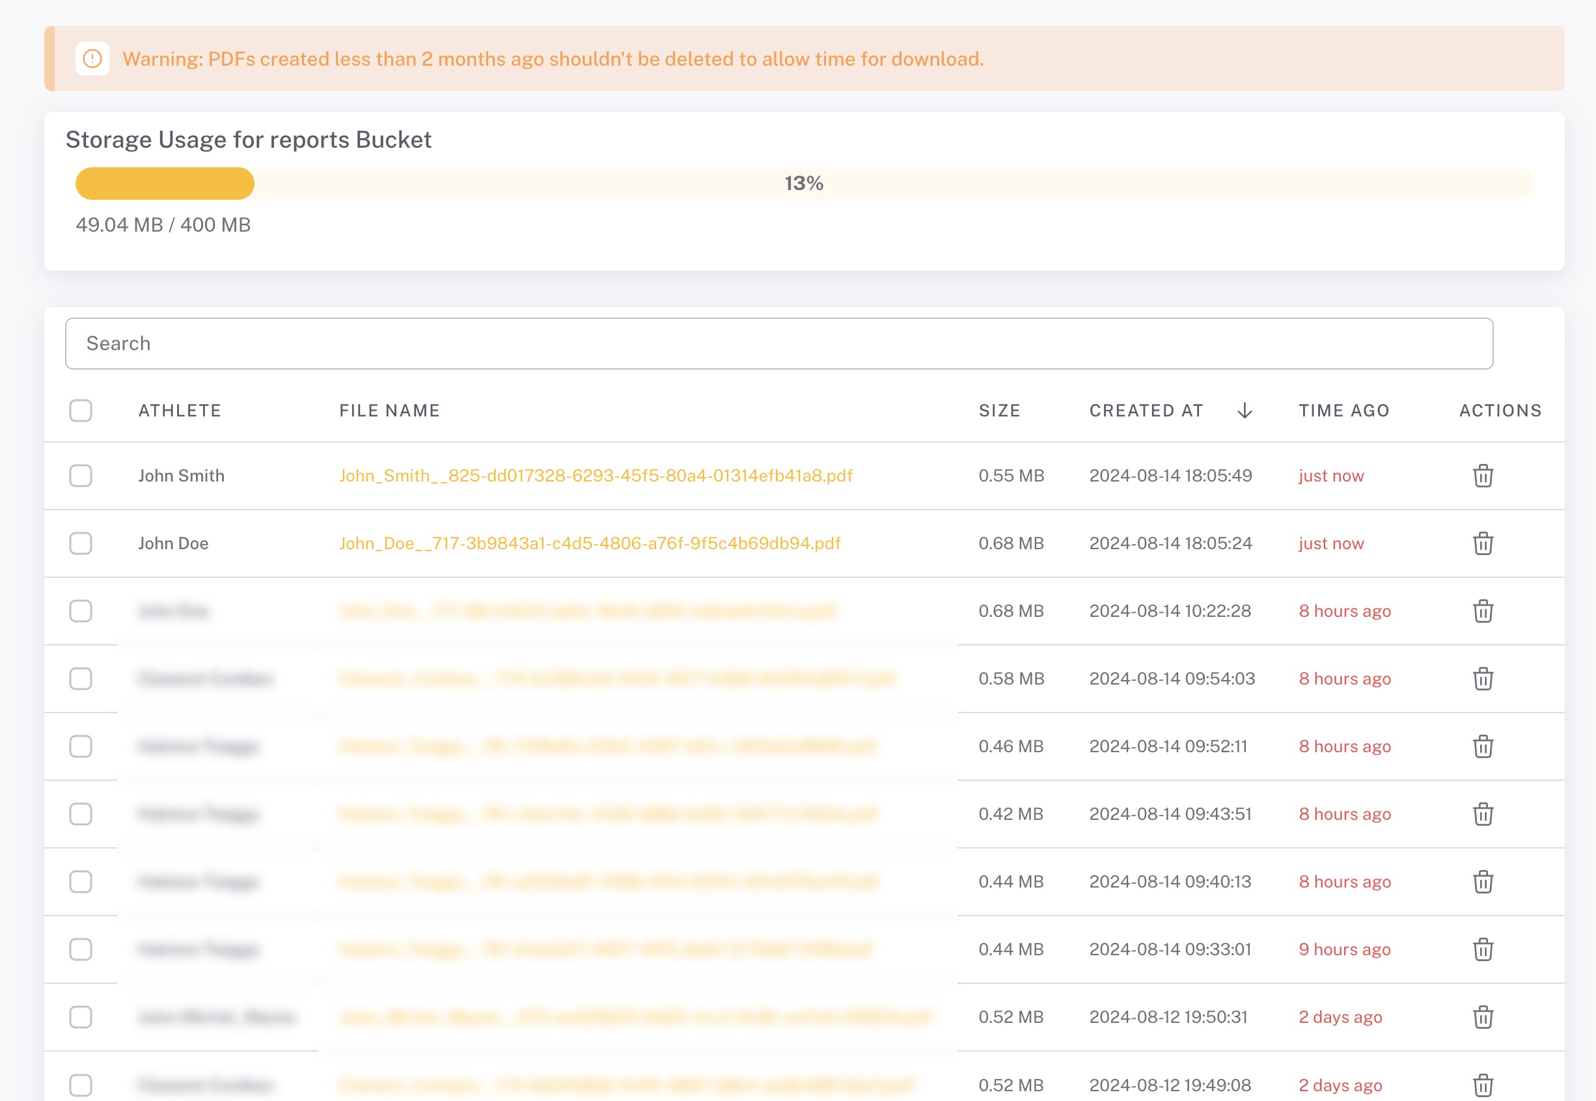The height and width of the screenshot is (1101, 1596).
Task: Click the Actions column header
Action: point(1500,411)
